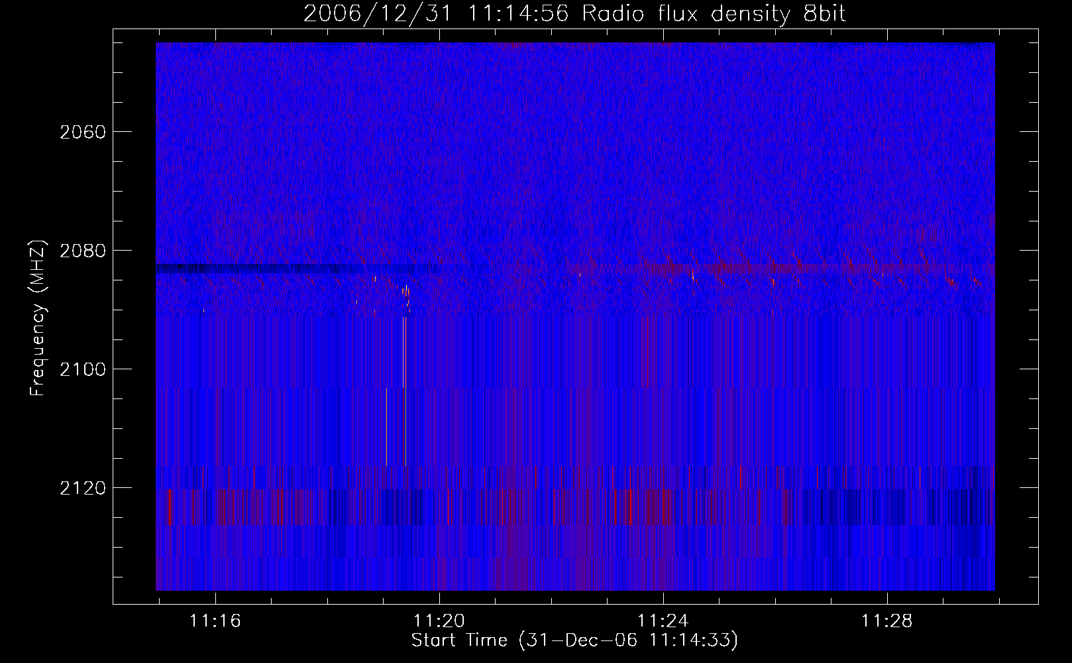Click the 11:20 time tick label
The width and height of the screenshot is (1072, 663).
click(x=439, y=621)
